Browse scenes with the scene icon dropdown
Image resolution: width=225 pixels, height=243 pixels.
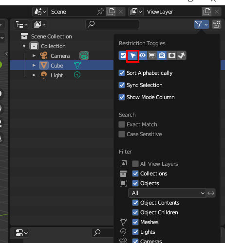pyautogui.click(x=40, y=12)
